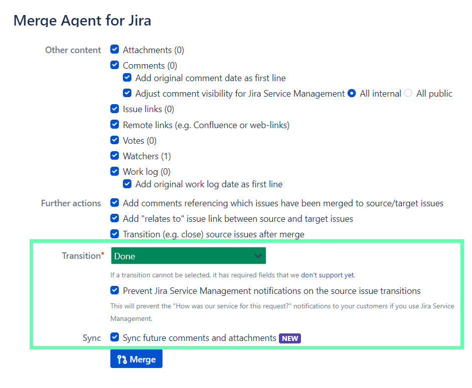
Task: Open the Transition dropdown showing Done
Action: (x=188, y=255)
